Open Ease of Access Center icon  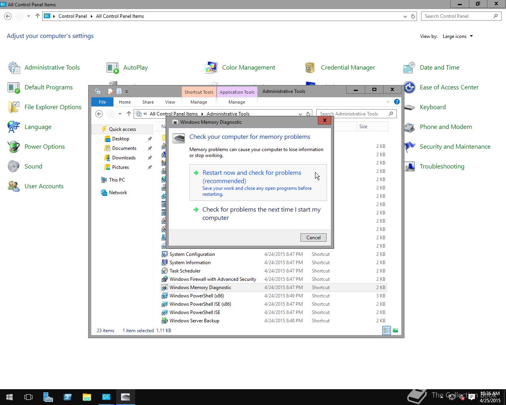[x=441, y=87]
